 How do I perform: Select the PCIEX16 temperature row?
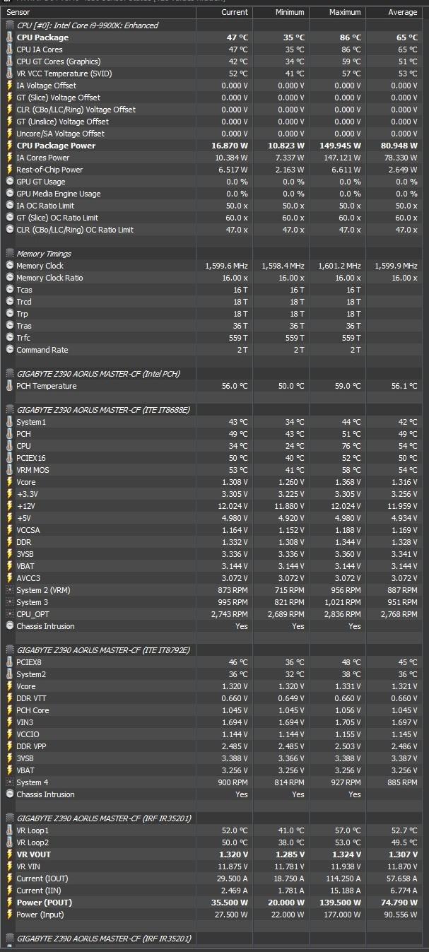211,458
